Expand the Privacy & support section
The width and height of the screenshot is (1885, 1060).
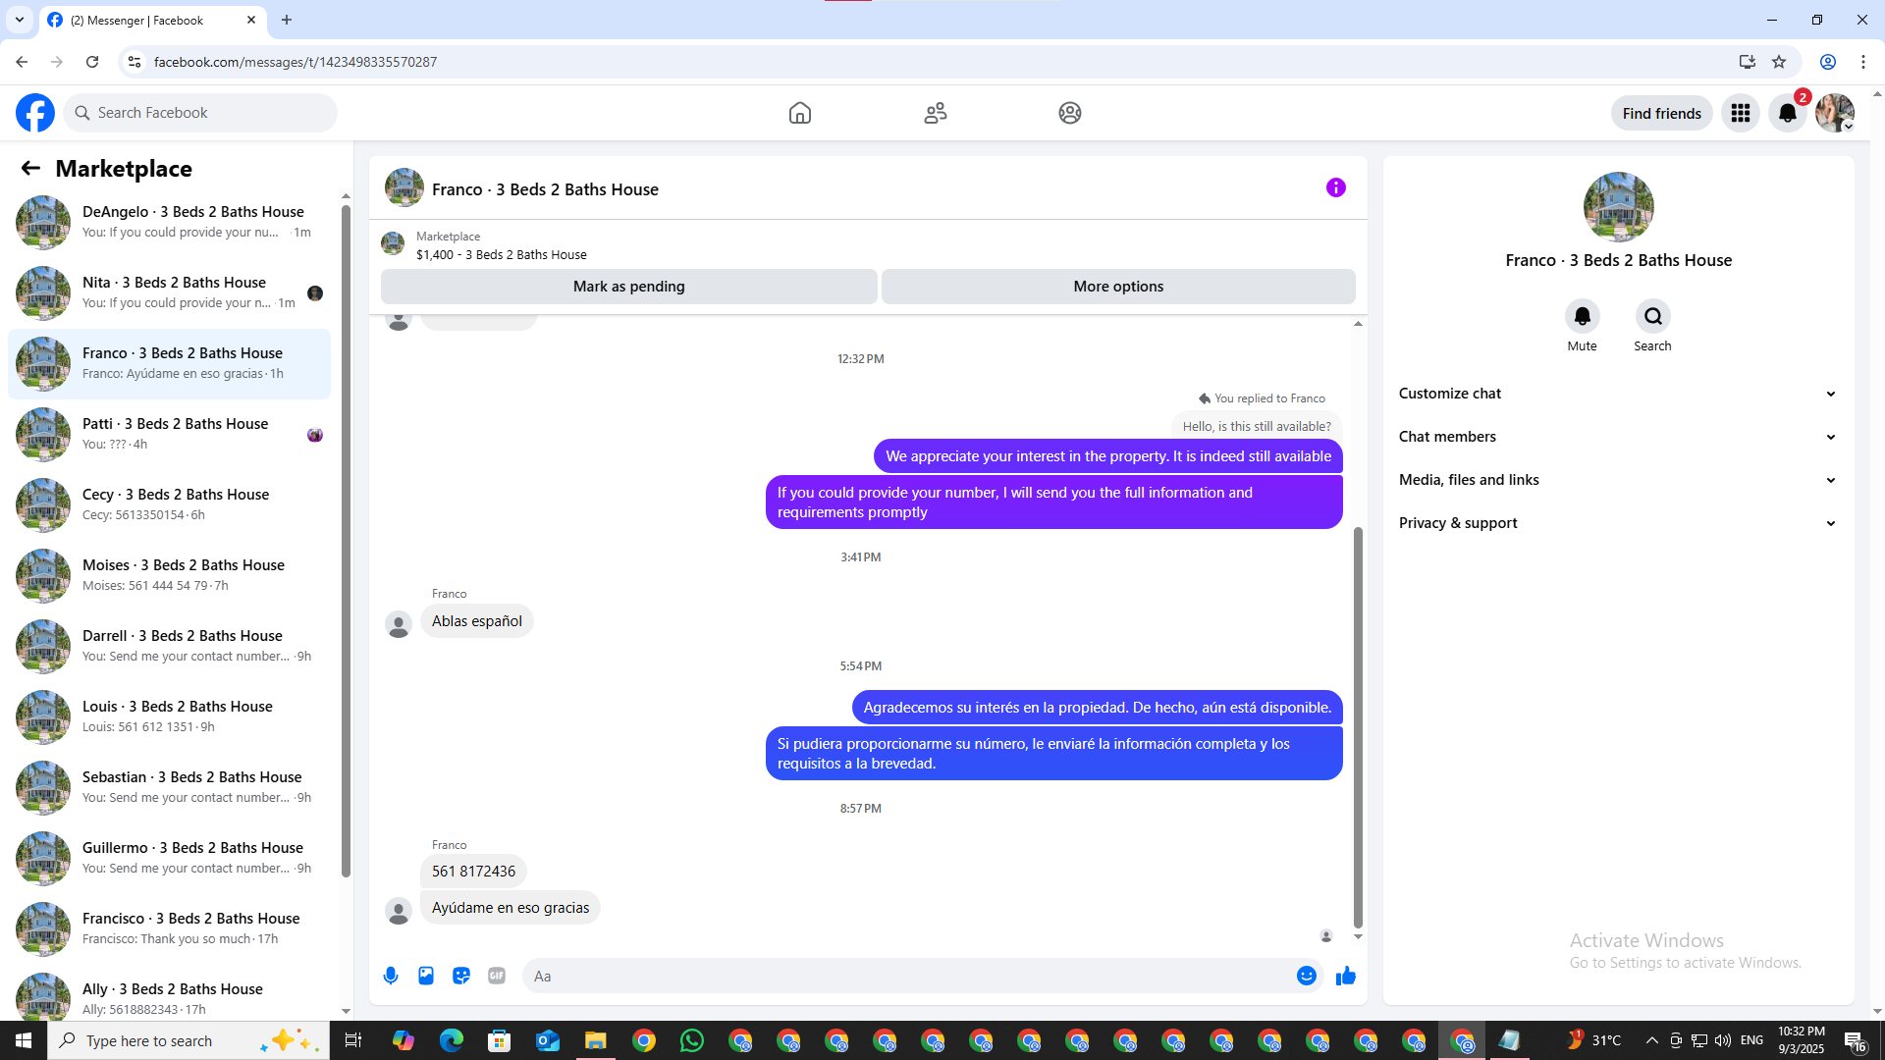[x=1619, y=523]
